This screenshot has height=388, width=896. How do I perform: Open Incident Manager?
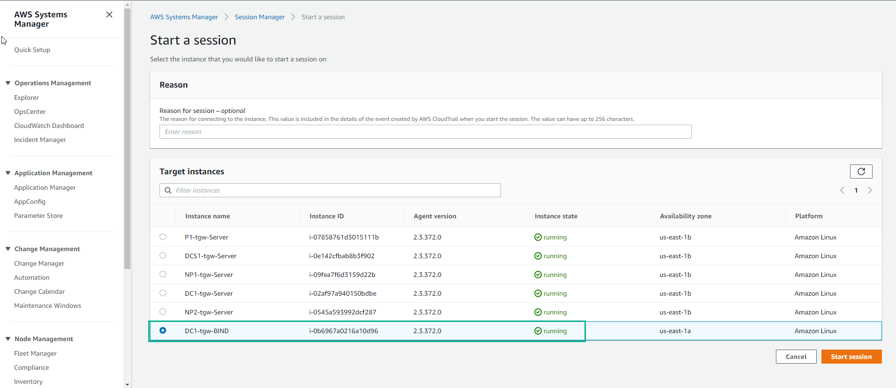coord(40,140)
